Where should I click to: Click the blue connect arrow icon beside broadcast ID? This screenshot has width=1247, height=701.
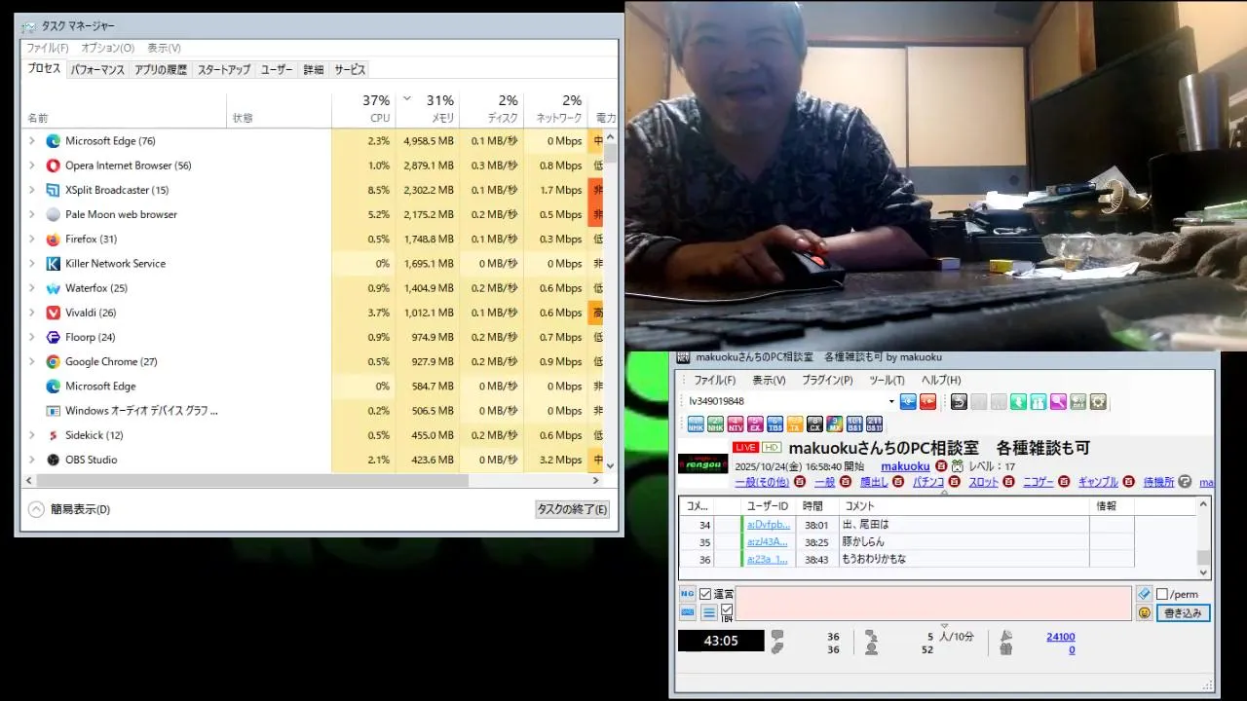click(x=908, y=401)
